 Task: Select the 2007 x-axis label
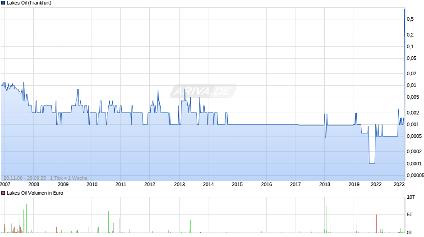[x=5, y=184]
